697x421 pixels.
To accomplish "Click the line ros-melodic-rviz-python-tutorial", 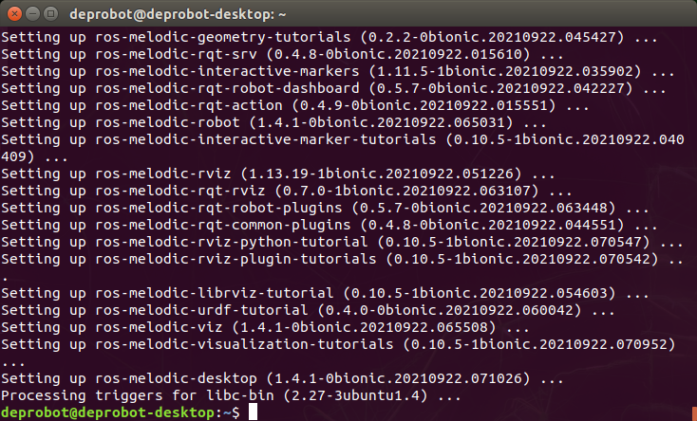I will (342, 242).
